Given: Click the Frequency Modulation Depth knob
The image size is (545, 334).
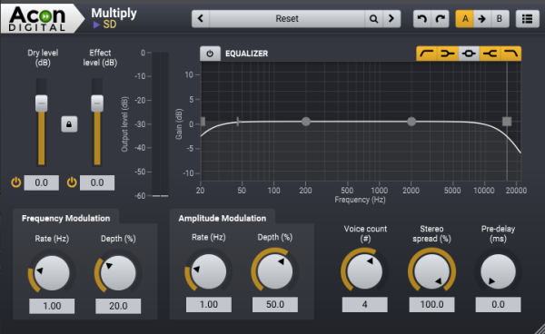Looking at the screenshot, I should coord(118,273).
